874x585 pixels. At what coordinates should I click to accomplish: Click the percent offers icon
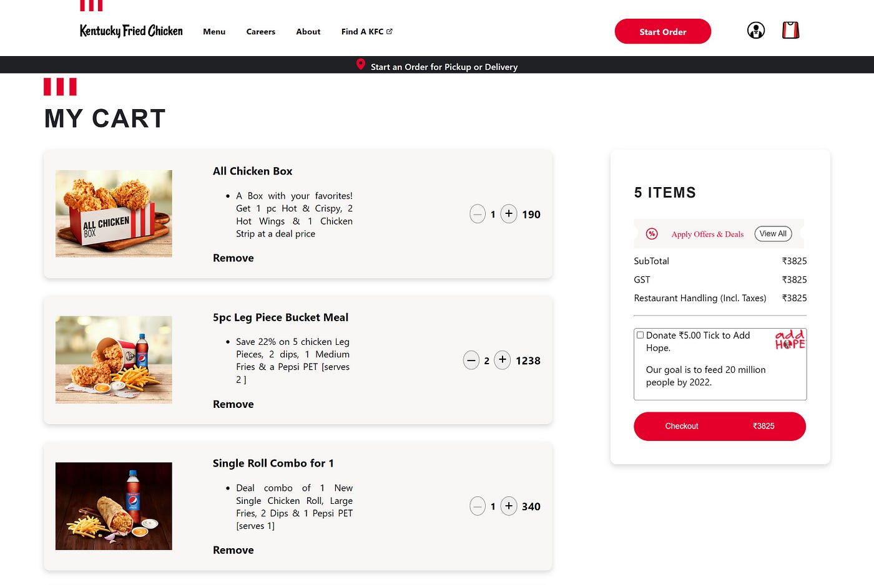652,233
